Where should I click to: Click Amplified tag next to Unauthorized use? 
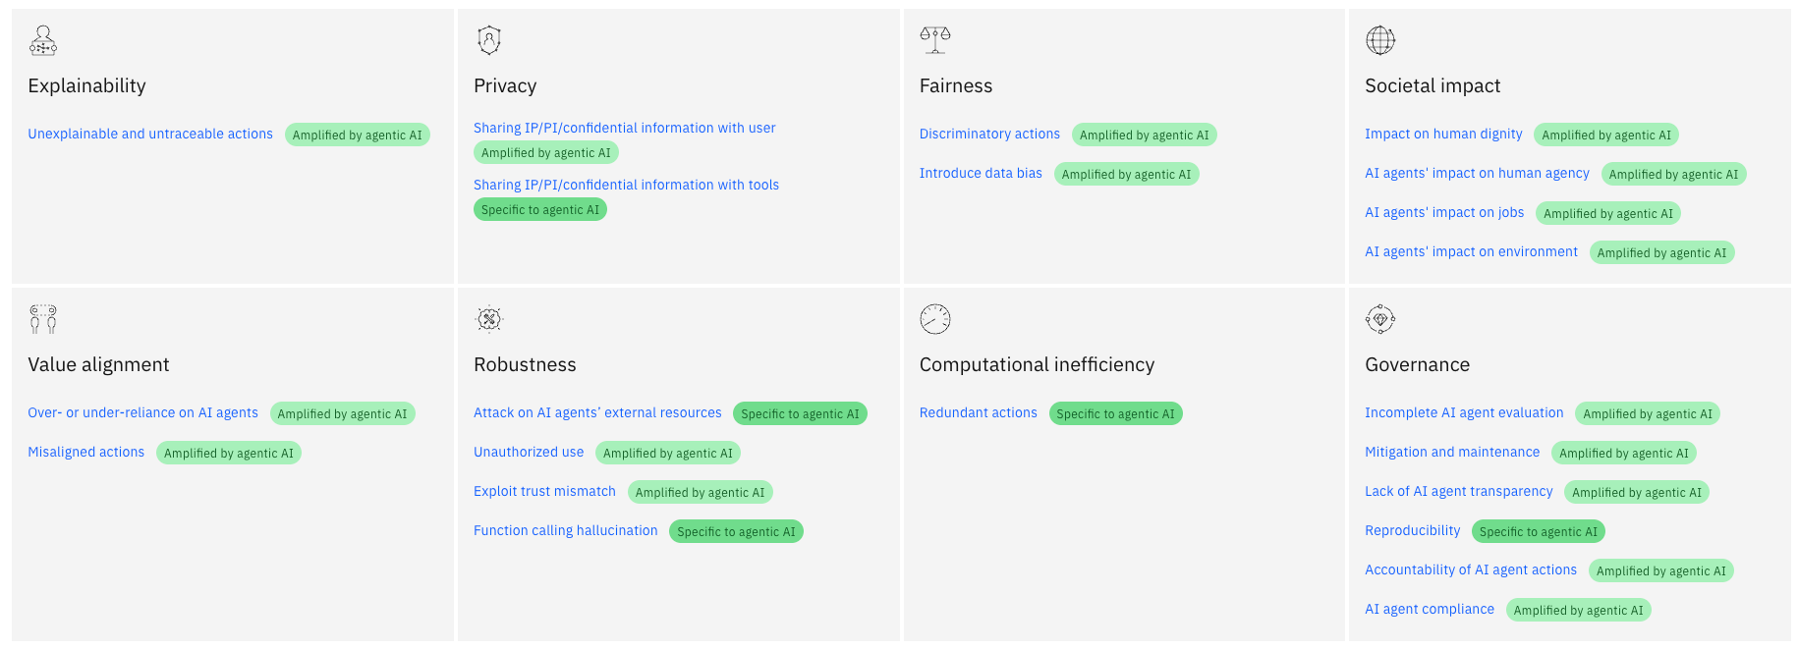[x=667, y=454]
